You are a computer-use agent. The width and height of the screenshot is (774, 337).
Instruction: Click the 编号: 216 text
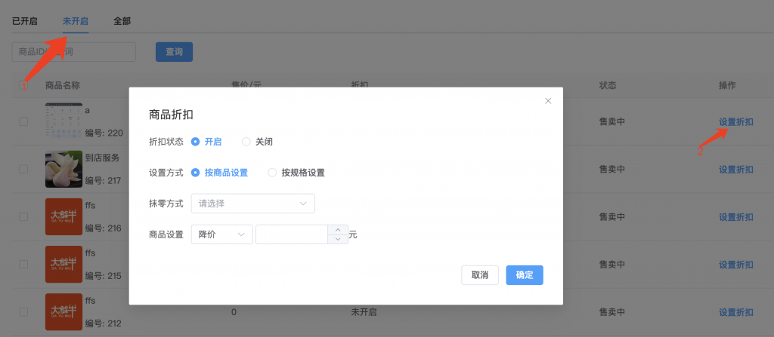[103, 228]
